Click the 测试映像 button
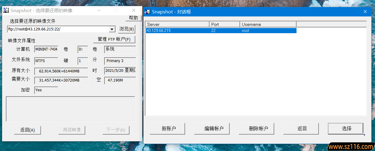 coord(72,130)
